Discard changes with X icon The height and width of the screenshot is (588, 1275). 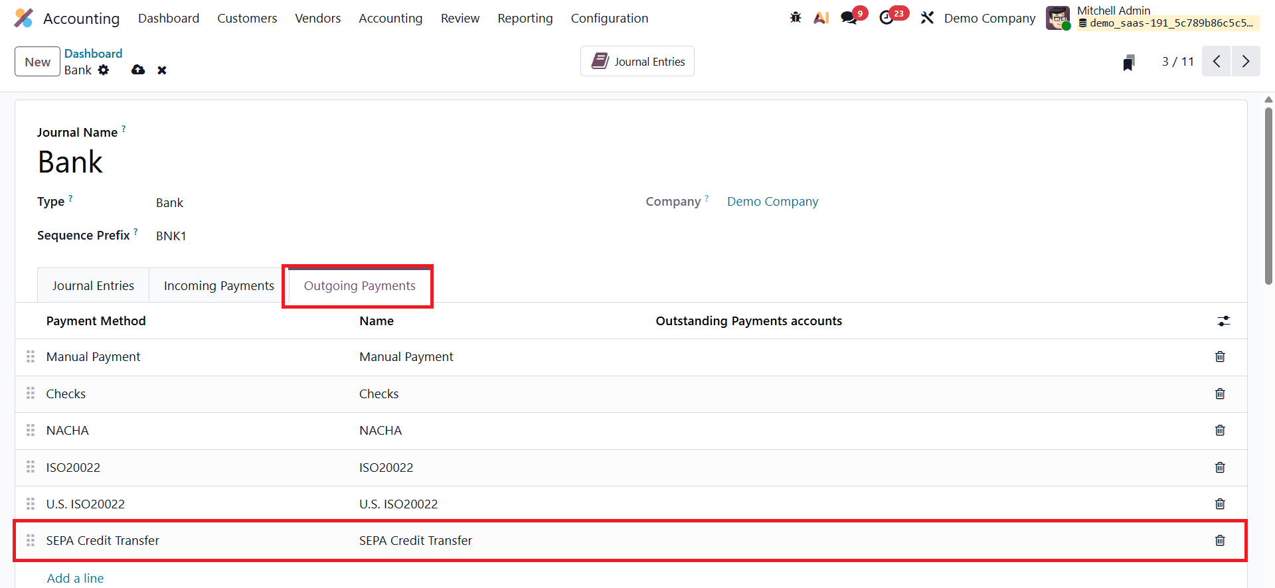click(x=162, y=70)
